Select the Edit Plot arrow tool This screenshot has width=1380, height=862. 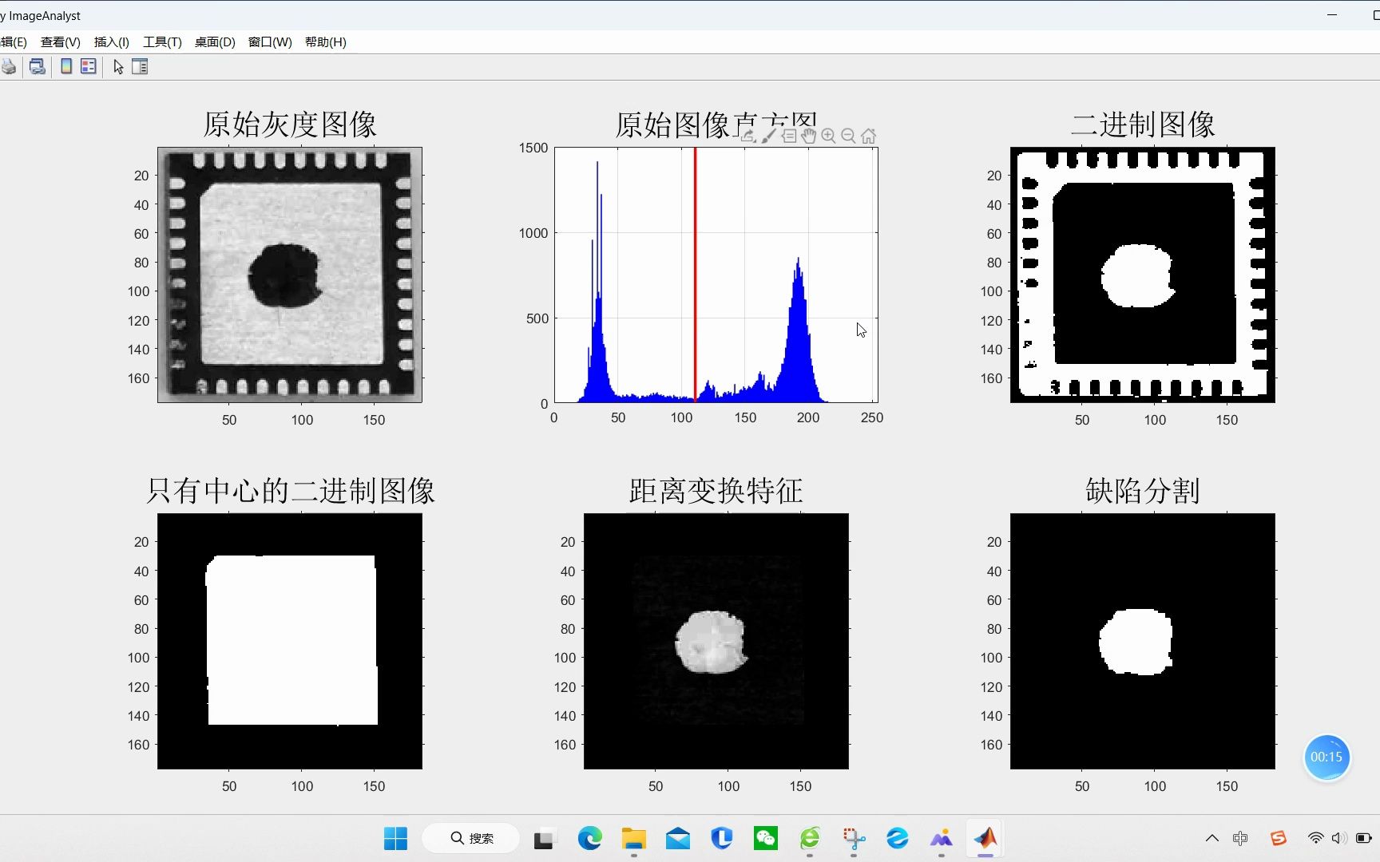(x=118, y=67)
